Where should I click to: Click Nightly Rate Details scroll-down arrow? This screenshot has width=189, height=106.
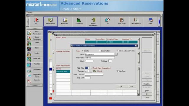pyautogui.click(x=139, y=62)
